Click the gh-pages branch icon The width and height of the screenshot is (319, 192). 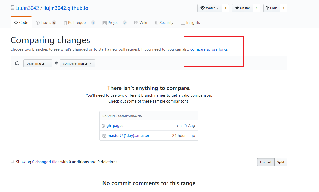(104, 126)
